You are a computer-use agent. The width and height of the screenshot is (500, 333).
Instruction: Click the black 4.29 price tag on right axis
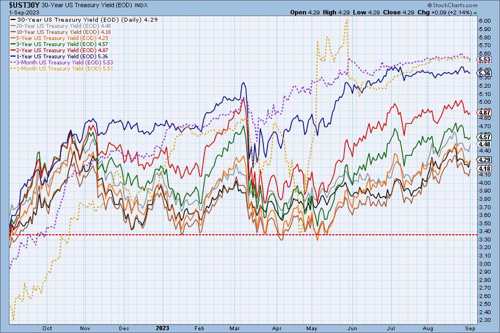pyautogui.click(x=484, y=160)
